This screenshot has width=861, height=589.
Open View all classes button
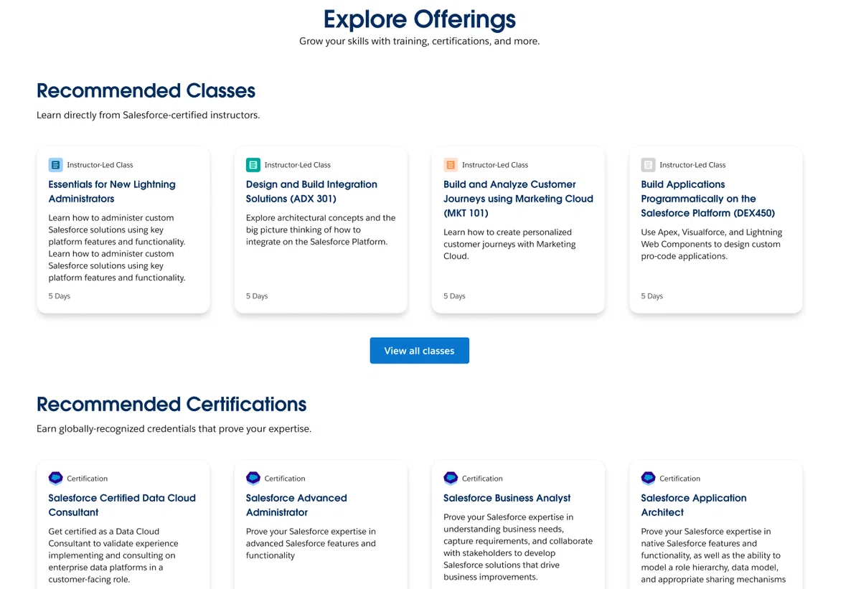click(420, 351)
